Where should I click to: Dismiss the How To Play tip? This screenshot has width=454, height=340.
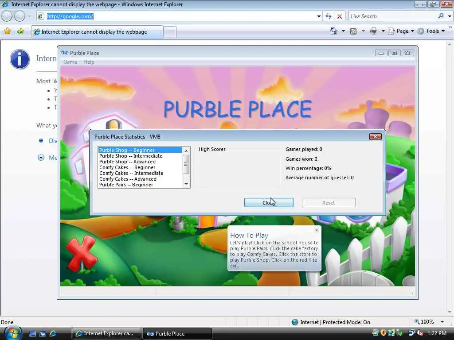coord(317,230)
